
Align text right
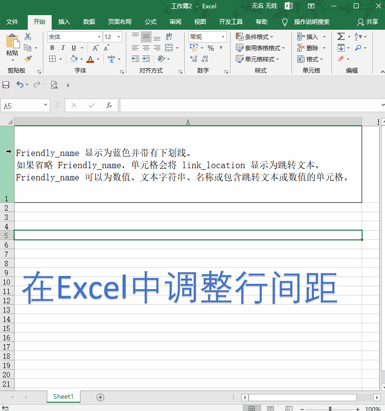tap(157, 48)
